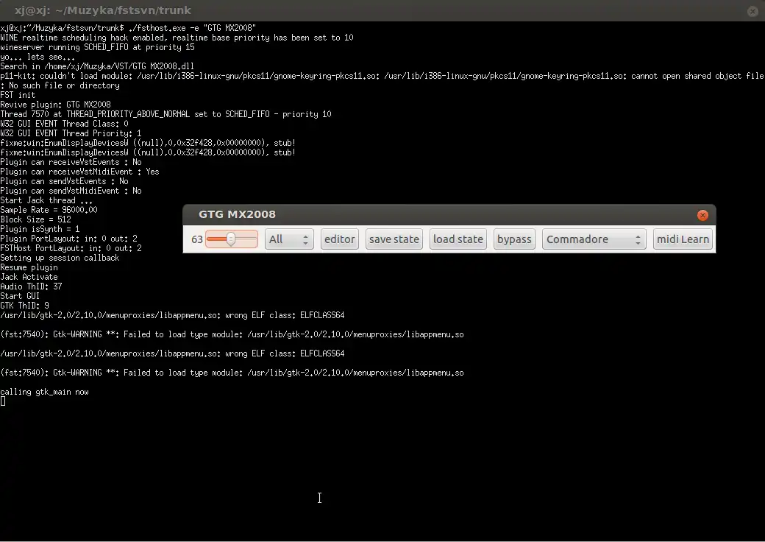The image size is (765, 542).
Task: Click the GTG MX2008 title bar text
Action: tap(237, 214)
